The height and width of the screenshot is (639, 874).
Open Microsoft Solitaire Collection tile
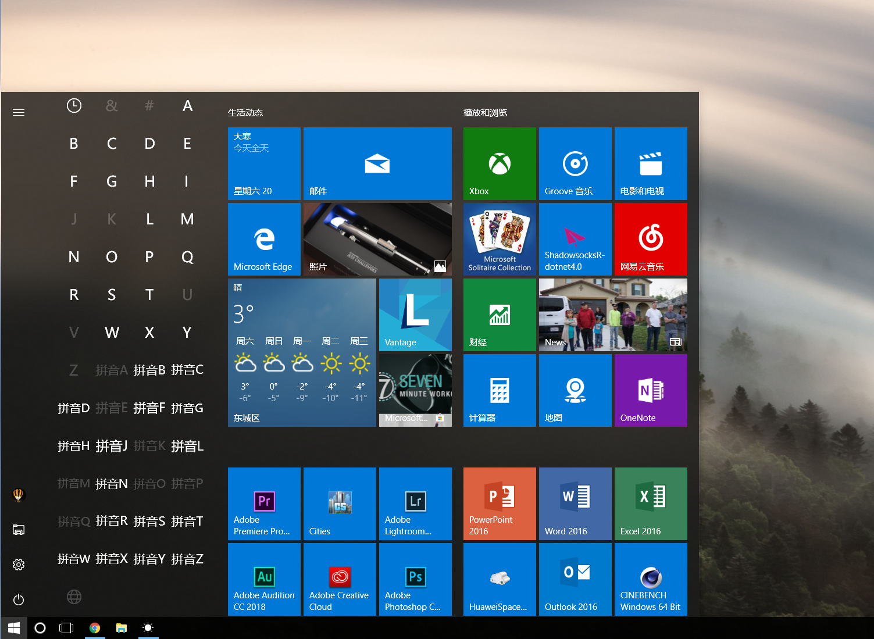click(500, 239)
